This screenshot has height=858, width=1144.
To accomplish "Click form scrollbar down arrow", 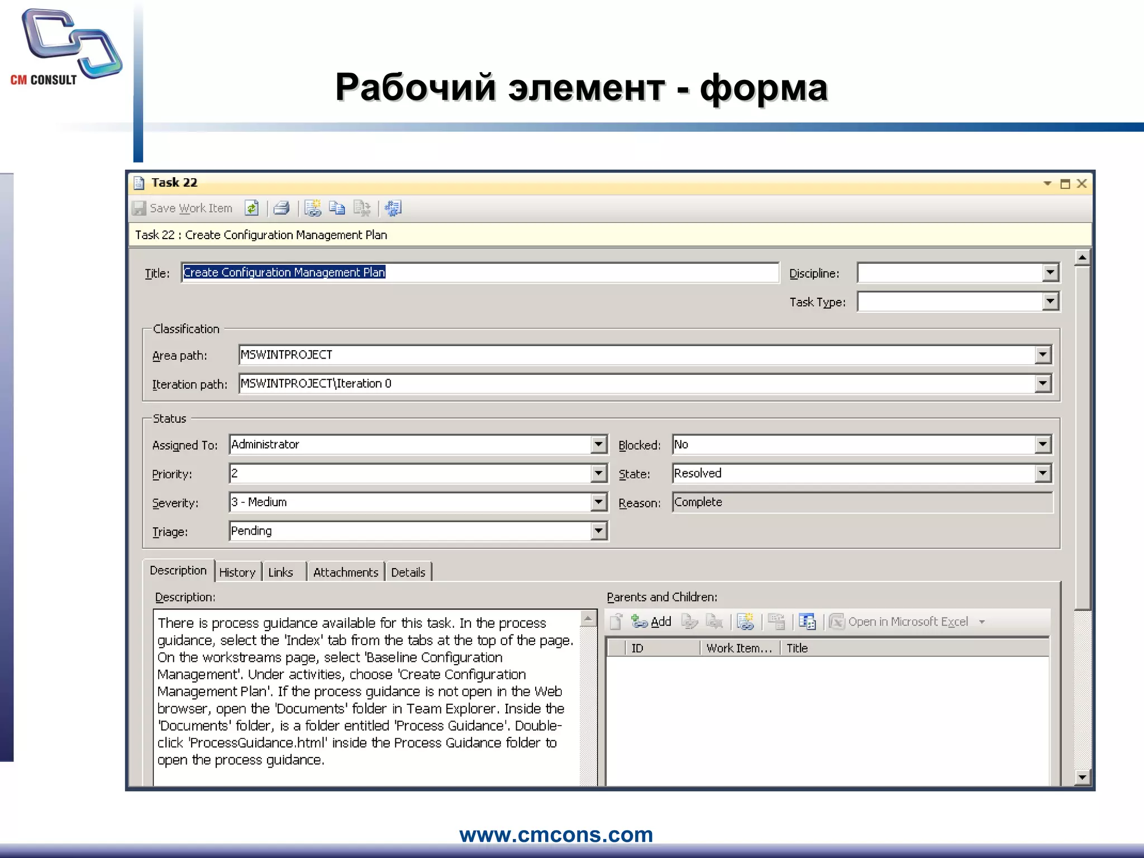I will (1083, 777).
